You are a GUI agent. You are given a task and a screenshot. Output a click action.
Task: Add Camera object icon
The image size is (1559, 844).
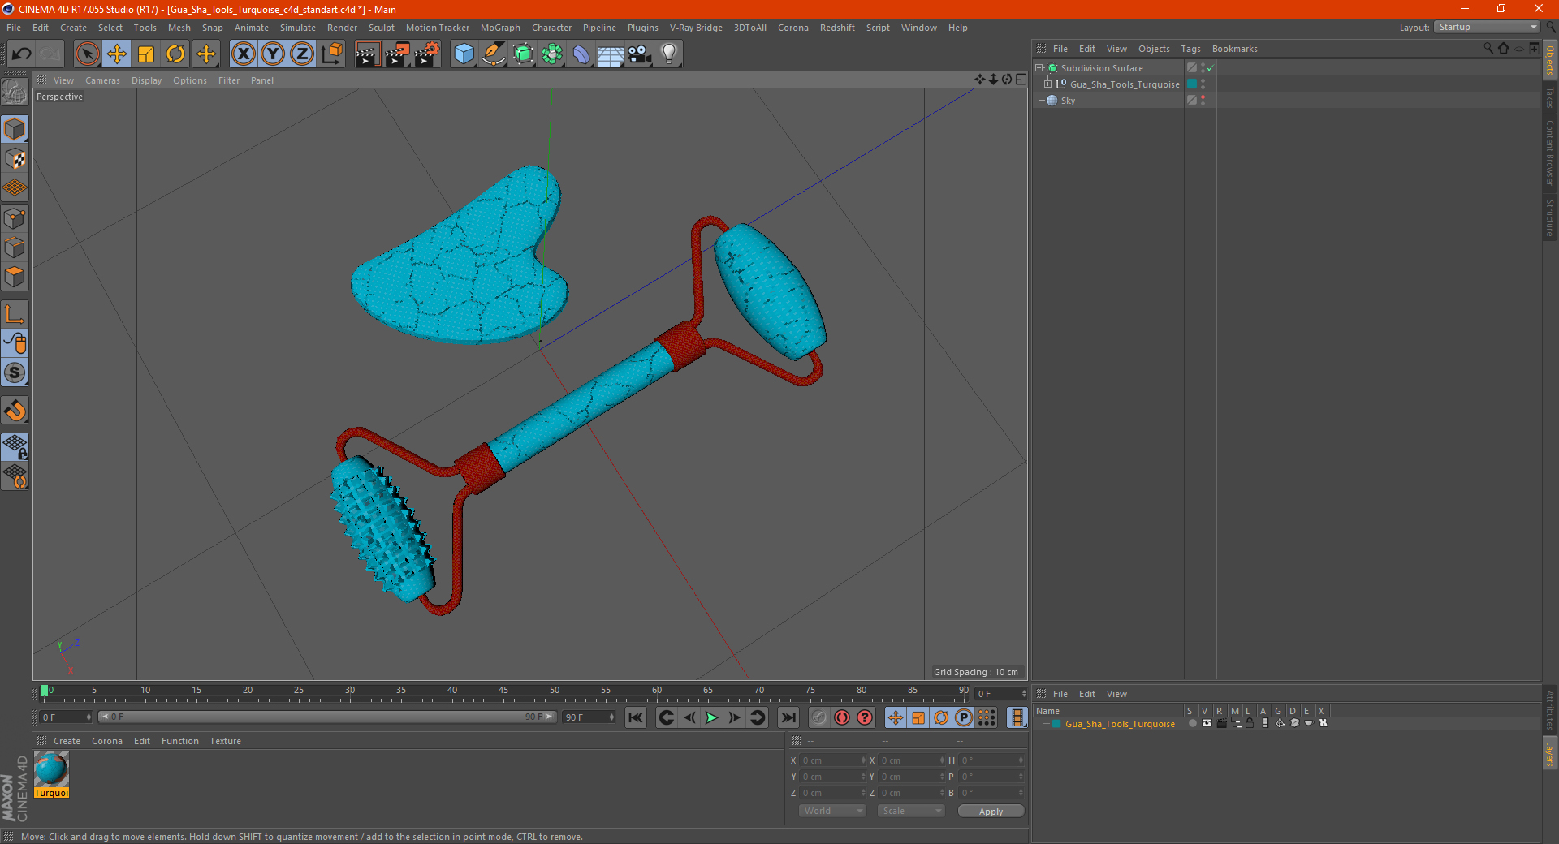(640, 54)
